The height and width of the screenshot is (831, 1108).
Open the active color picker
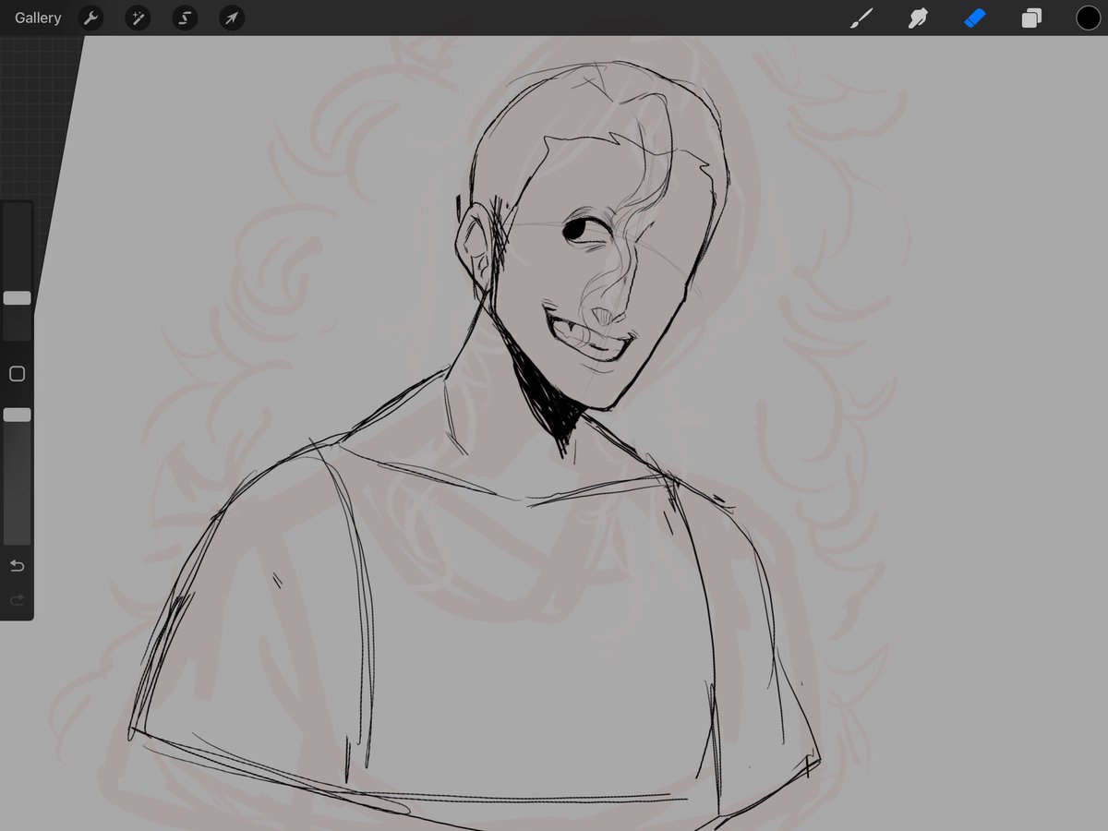coord(1088,18)
